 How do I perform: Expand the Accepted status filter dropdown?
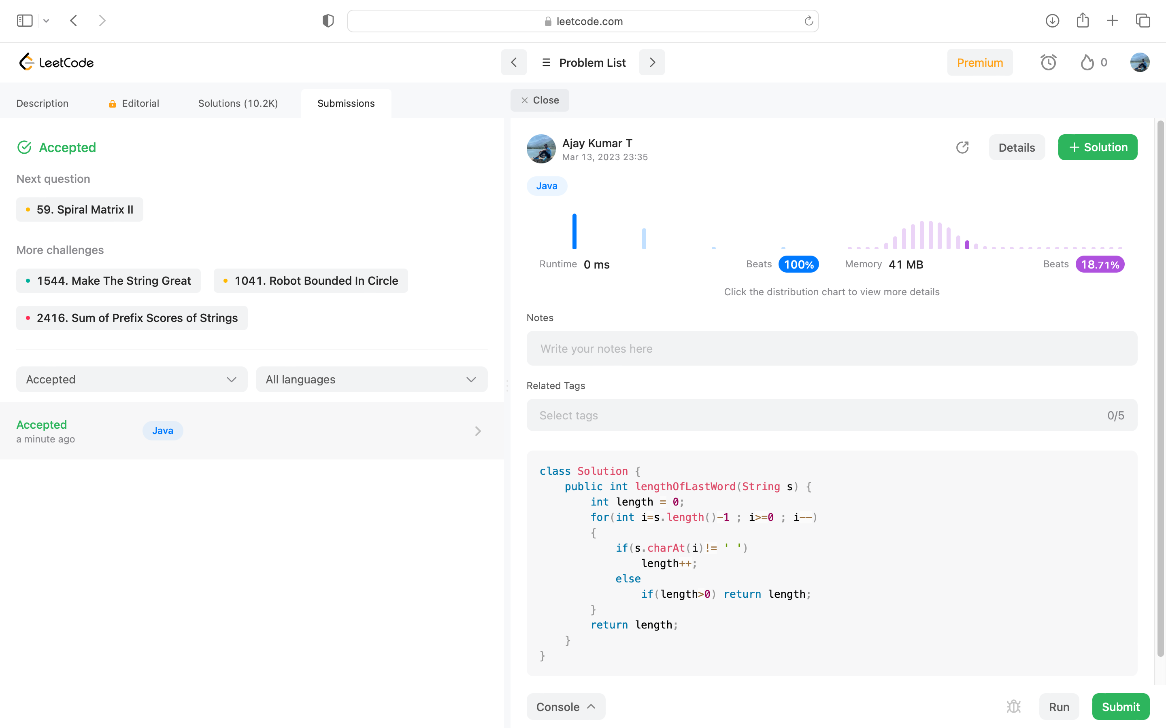point(132,379)
